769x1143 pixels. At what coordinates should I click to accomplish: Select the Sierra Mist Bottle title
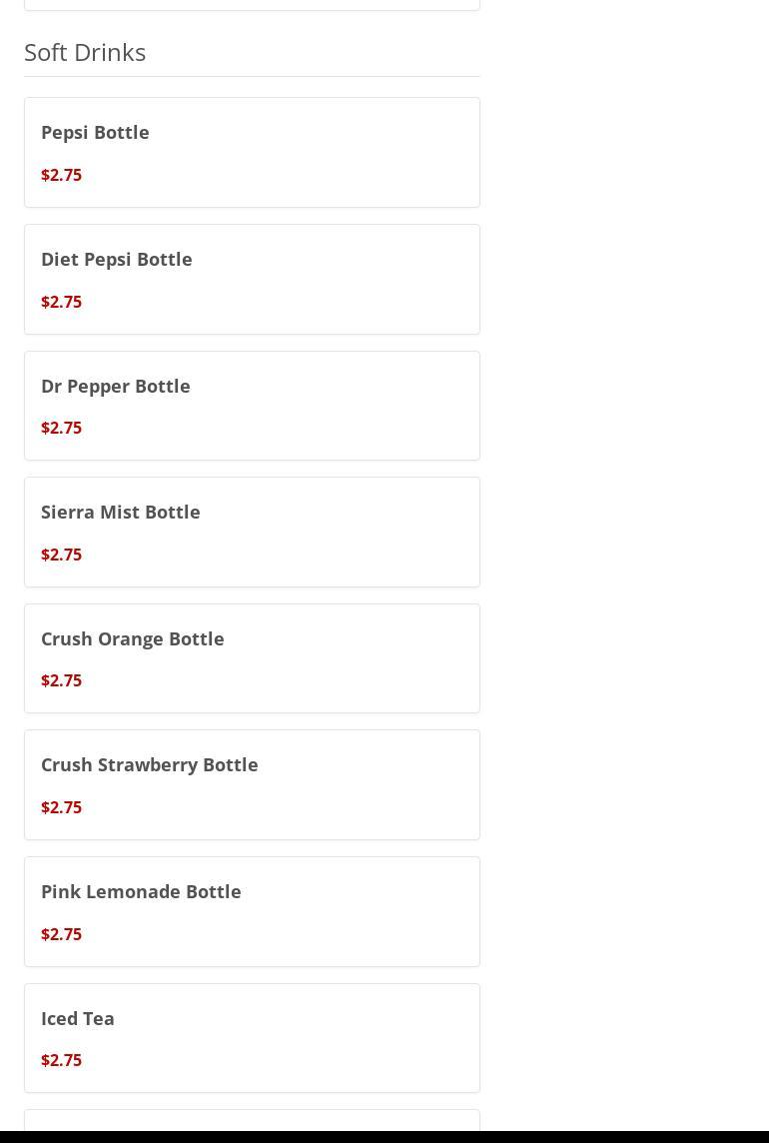point(120,512)
